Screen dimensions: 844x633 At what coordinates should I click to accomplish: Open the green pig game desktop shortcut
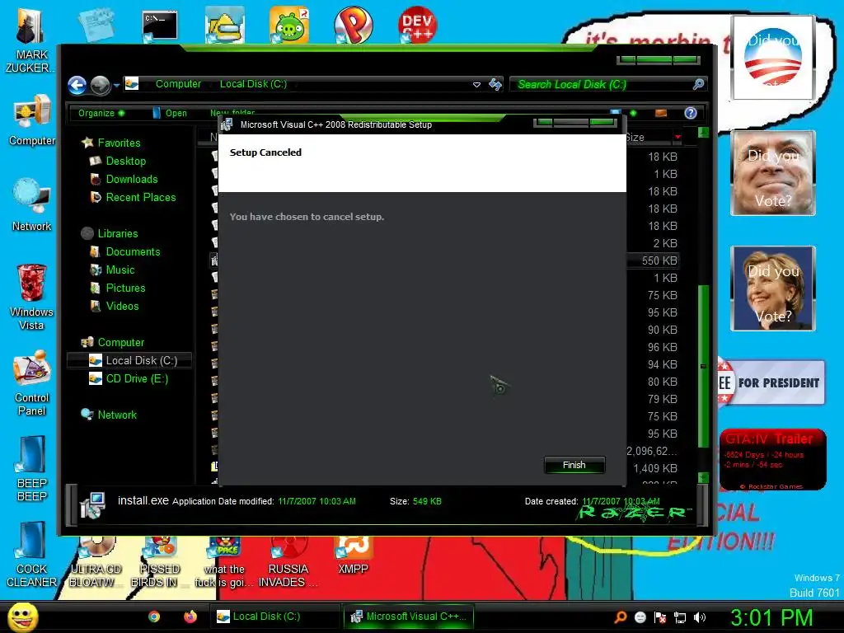[x=289, y=25]
